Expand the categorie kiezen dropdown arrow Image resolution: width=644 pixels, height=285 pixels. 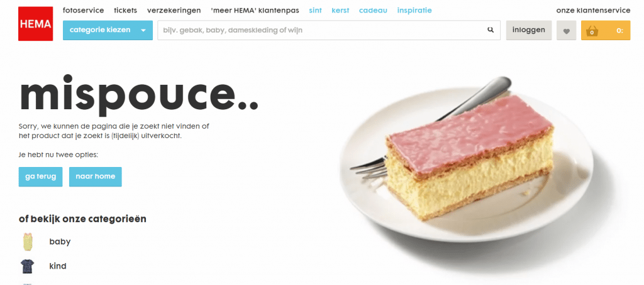pos(143,30)
